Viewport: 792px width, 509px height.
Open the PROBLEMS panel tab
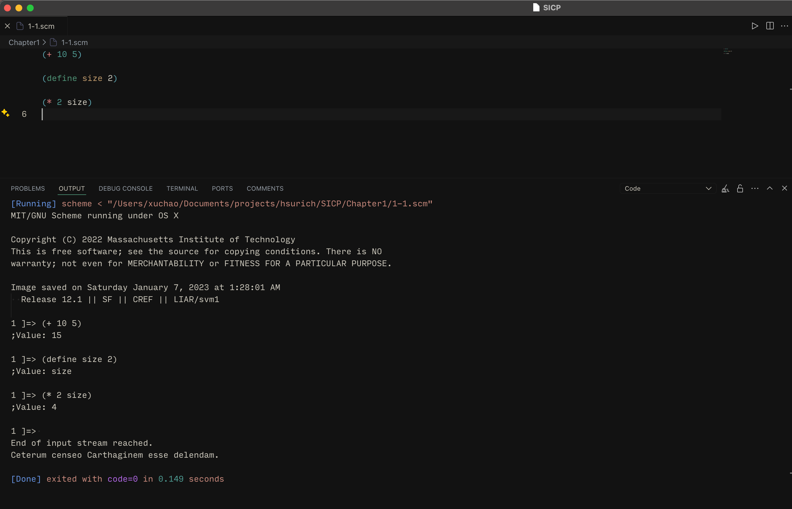28,189
